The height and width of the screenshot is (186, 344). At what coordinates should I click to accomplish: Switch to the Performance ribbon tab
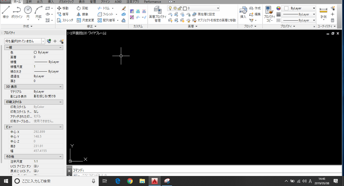[153, 2]
